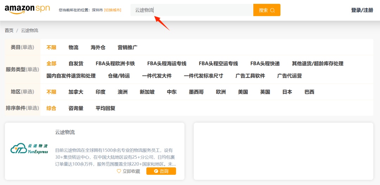Viewport: 380px width, 185px height.
Task: Filter region by 美国
Action: click(x=243, y=92)
